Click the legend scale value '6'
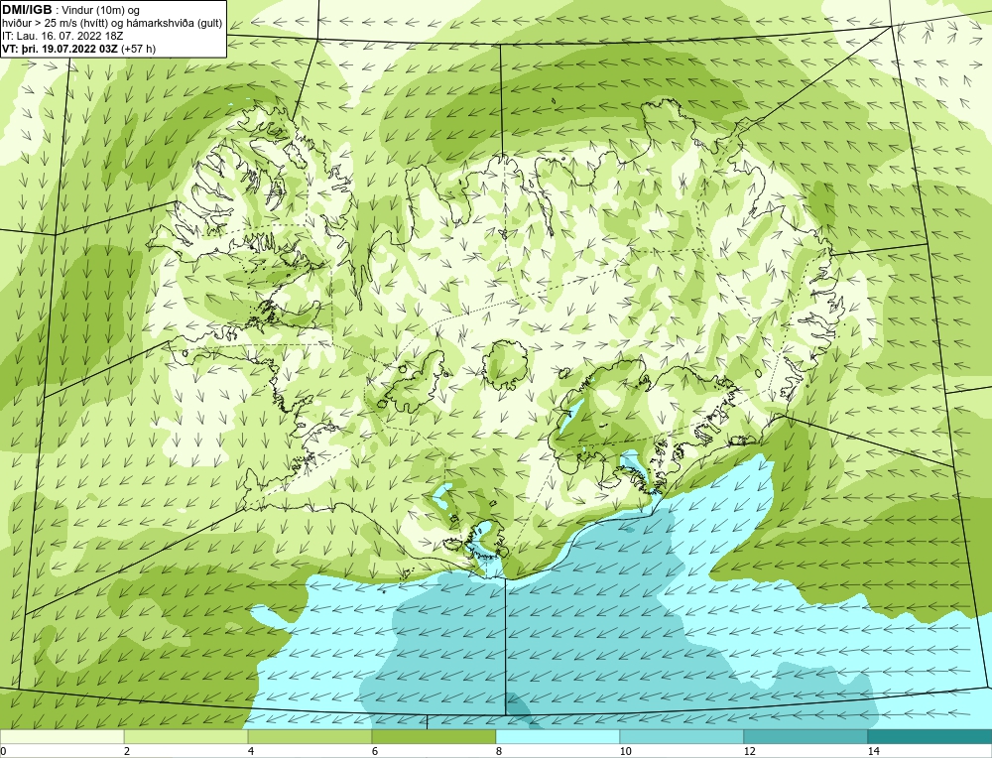This screenshot has height=758, width=992. point(375,751)
